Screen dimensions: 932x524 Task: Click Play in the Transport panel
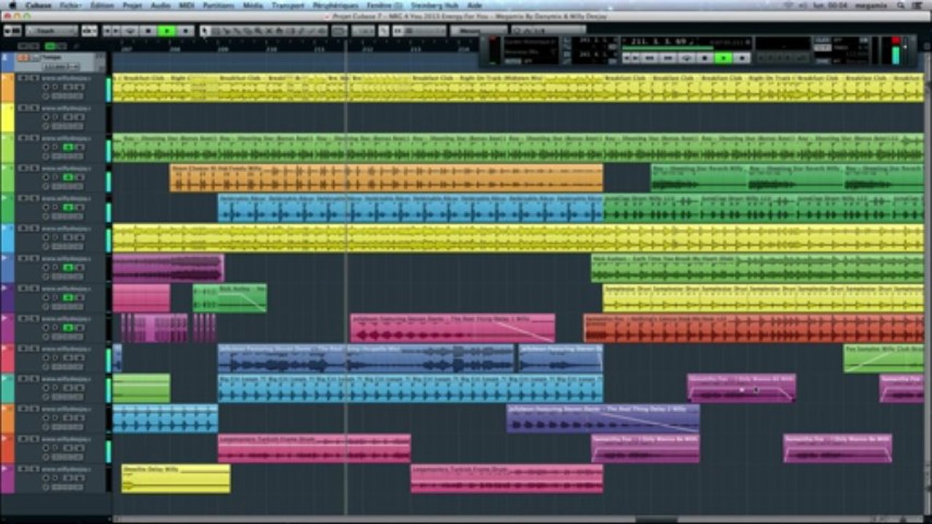[x=724, y=57]
